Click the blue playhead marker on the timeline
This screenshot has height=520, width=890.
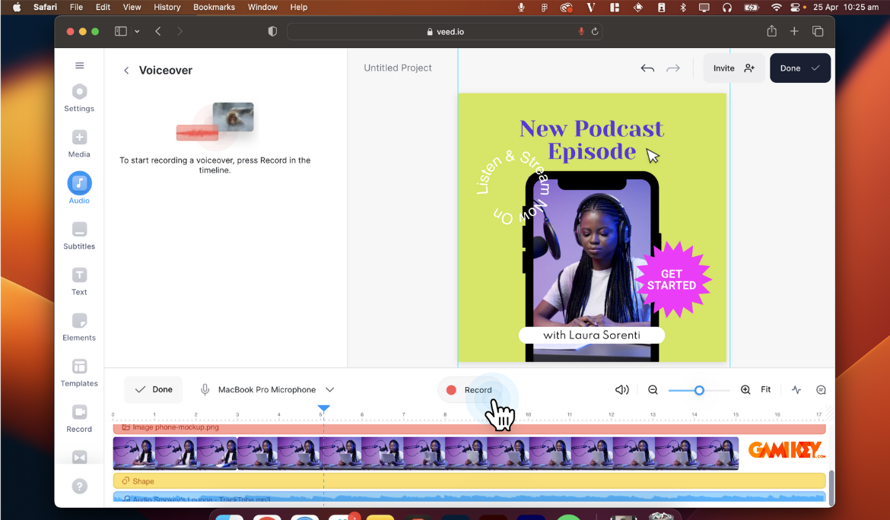[x=323, y=408]
